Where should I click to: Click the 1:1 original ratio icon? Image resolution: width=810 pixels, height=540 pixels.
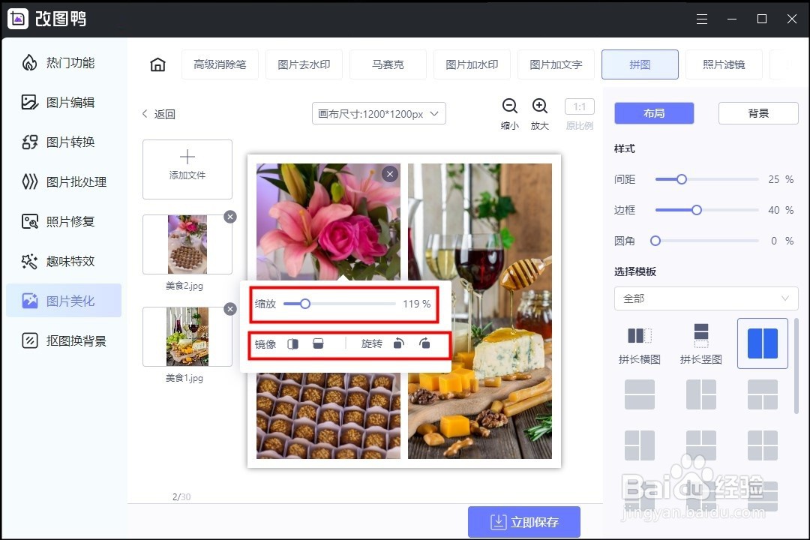pyautogui.click(x=579, y=106)
